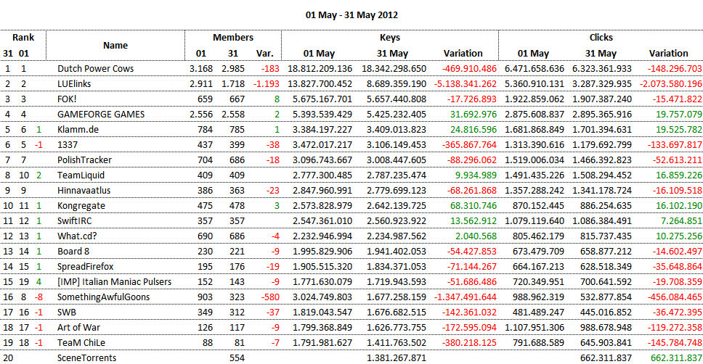Image resolution: width=703 pixels, height=364 pixels.
Task: Click team name SwiftIRC
Action: coord(74,220)
